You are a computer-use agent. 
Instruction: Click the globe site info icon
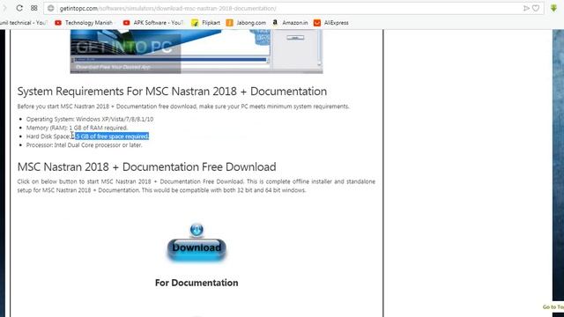[x=51, y=8]
